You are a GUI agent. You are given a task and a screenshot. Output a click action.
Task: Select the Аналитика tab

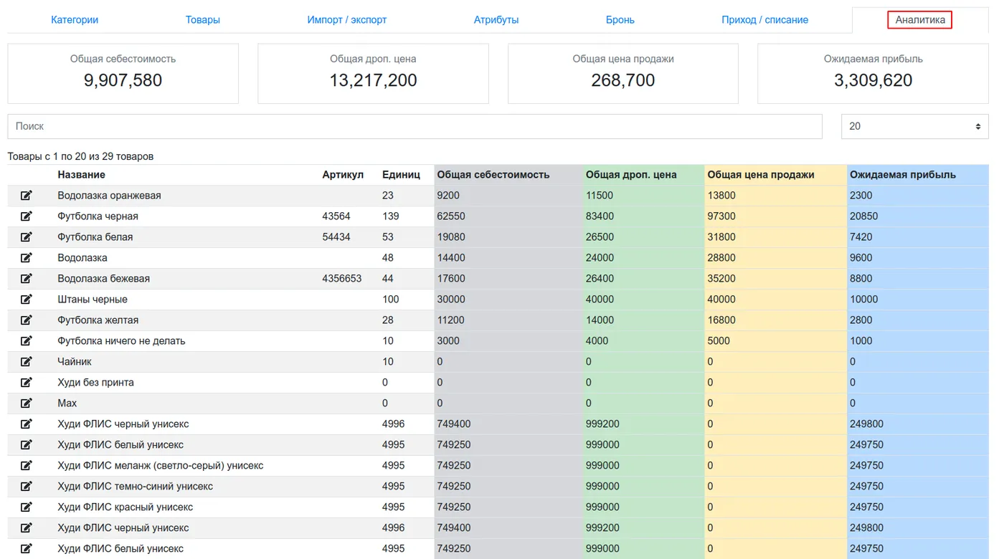(x=920, y=20)
